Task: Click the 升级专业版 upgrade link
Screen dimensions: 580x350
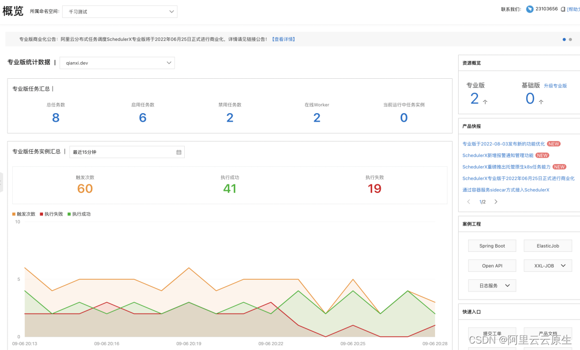Action: (x=555, y=86)
